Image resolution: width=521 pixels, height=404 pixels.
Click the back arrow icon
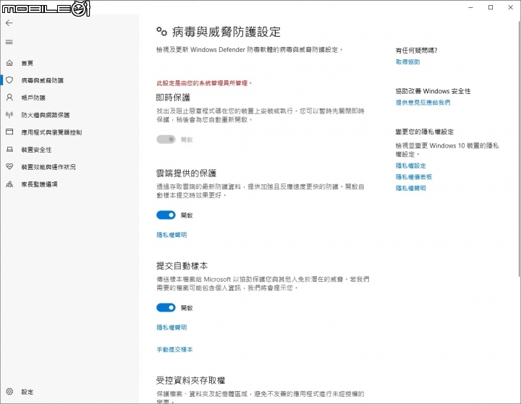(9, 23)
